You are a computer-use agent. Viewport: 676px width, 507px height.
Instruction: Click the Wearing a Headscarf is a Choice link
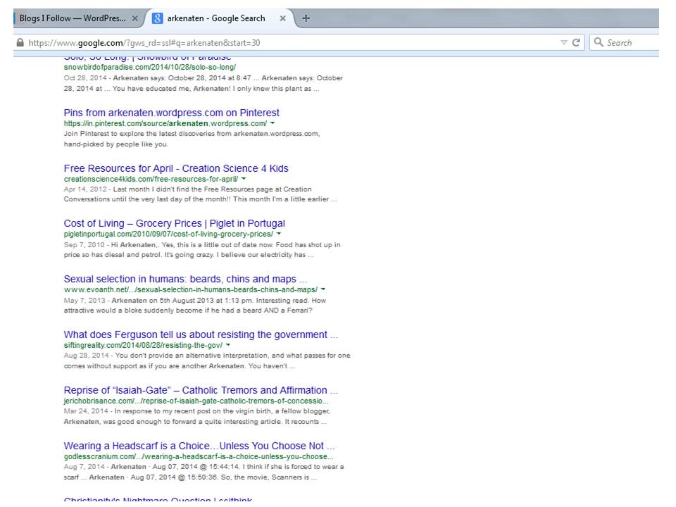point(199,446)
